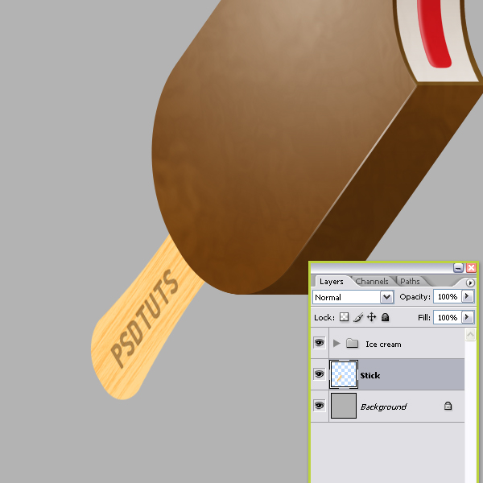
Task: Select the Stick layer name
Action: [x=370, y=375]
